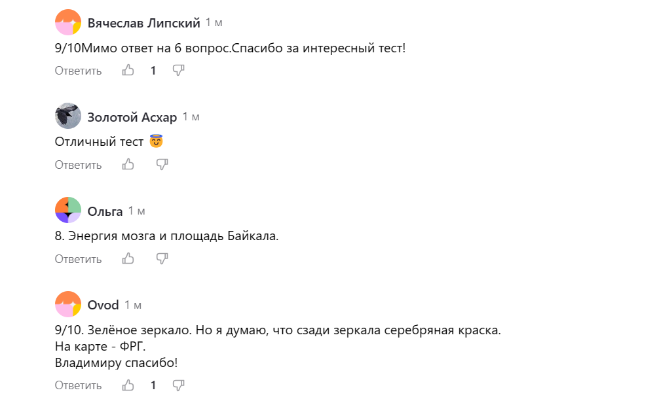
Task: Open Вячеслав Липский's profile name
Action: (x=144, y=22)
